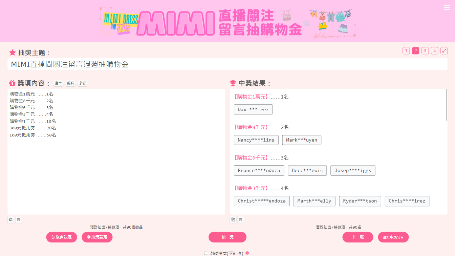Click the trash icon below prize list
455x256 pixels.
click(19, 220)
